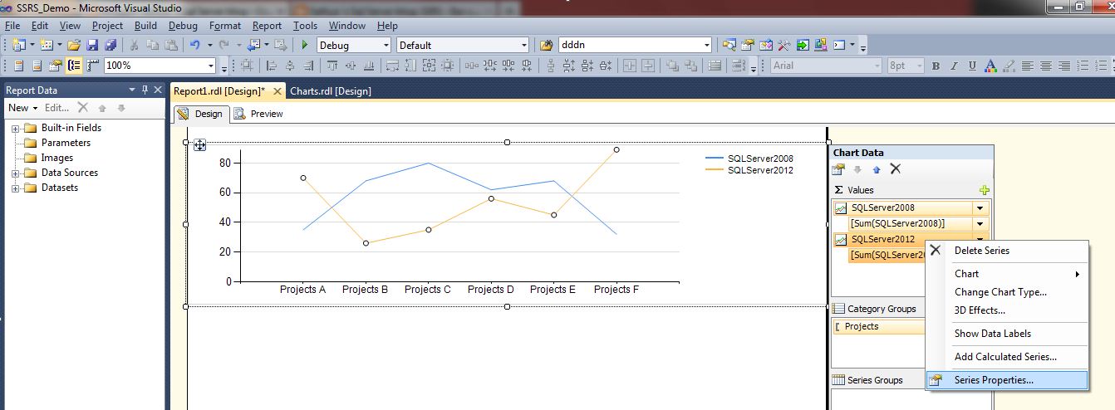Choose Add Calculated Series
Screen dimensions: 1115x410
tap(1006, 357)
